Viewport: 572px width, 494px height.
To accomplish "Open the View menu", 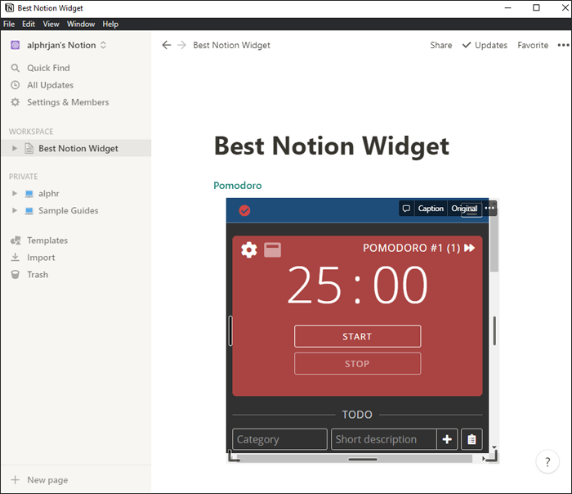I will (x=51, y=24).
